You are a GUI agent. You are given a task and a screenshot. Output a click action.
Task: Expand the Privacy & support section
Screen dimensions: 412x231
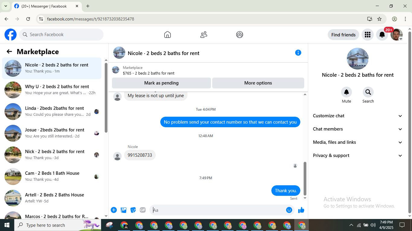pos(358,156)
